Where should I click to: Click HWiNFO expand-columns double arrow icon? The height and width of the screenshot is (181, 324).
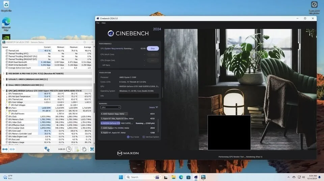[5, 149]
